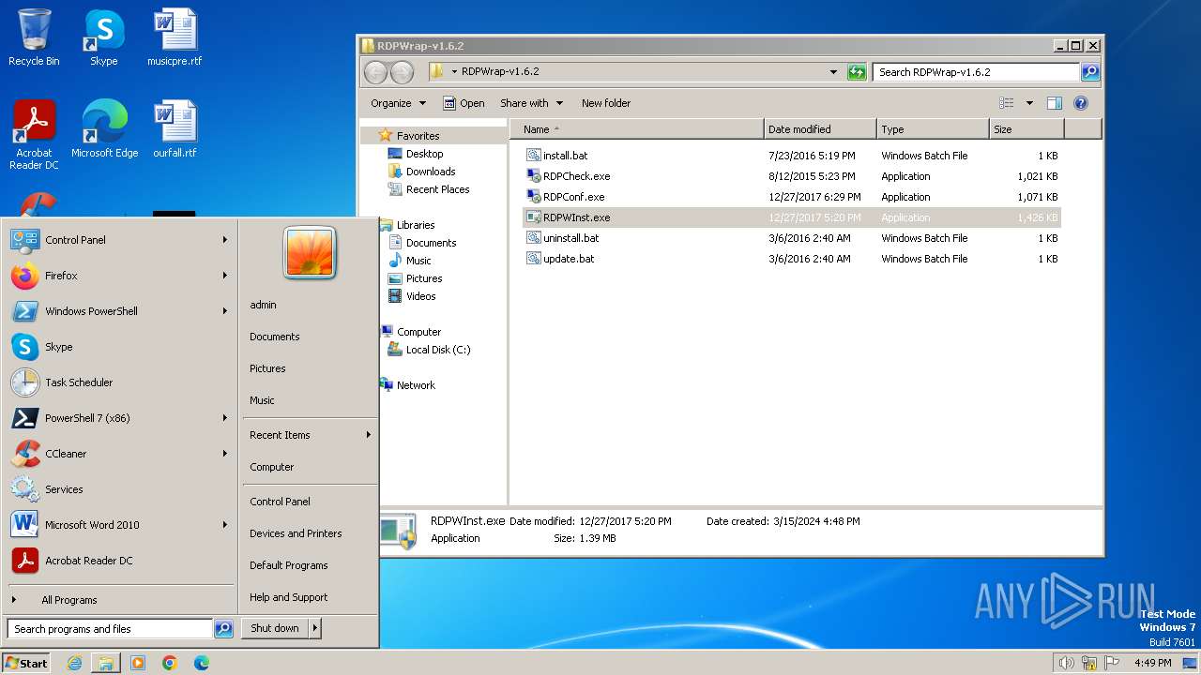Click the Start button
Image resolution: width=1201 pixels, height=675 pixels.
tap(26, 663)
